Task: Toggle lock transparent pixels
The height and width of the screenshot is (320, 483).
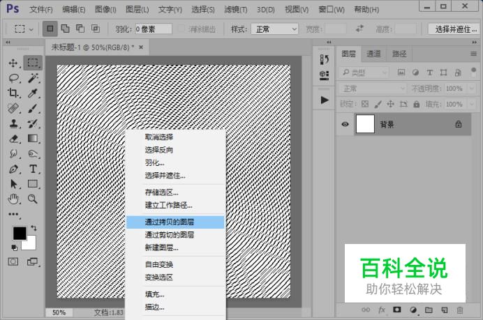Action: (x=365, y=104)
